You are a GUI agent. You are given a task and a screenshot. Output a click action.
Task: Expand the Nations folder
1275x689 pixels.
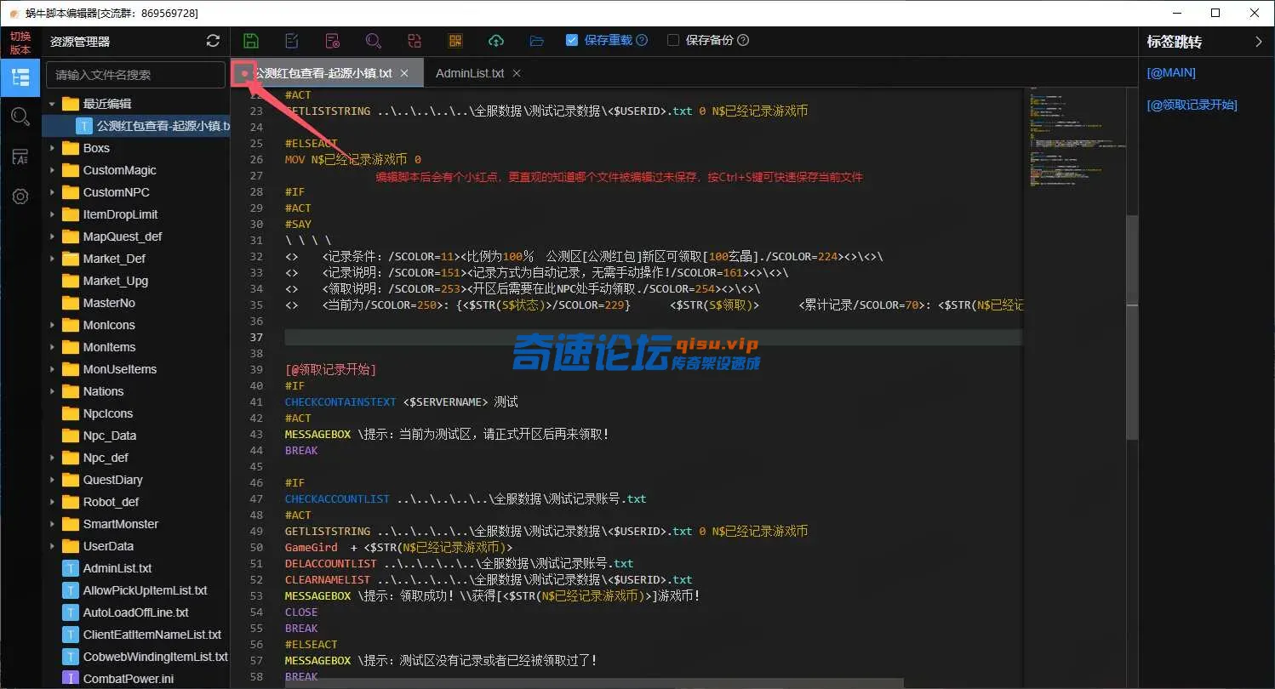52,391
